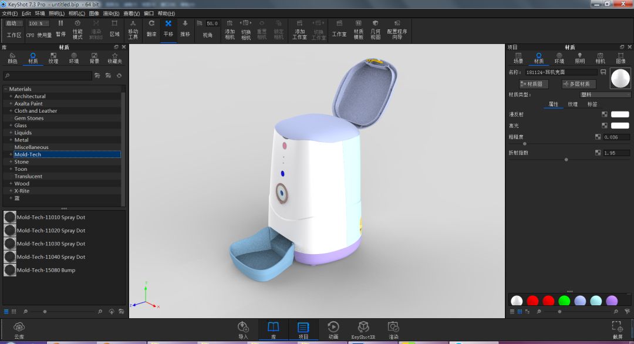
Task: Select the 翻滚 tumble camera tool
Action: point(151,29)
